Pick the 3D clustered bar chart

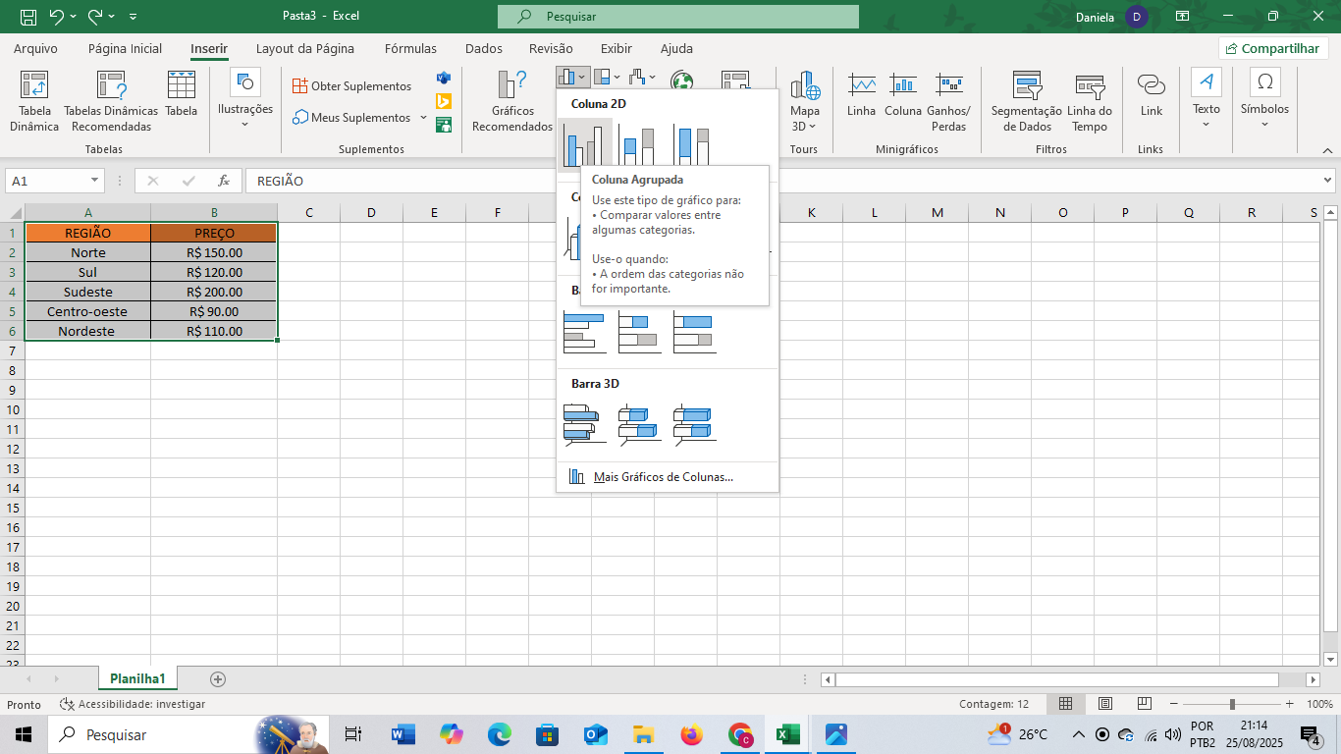585,424
